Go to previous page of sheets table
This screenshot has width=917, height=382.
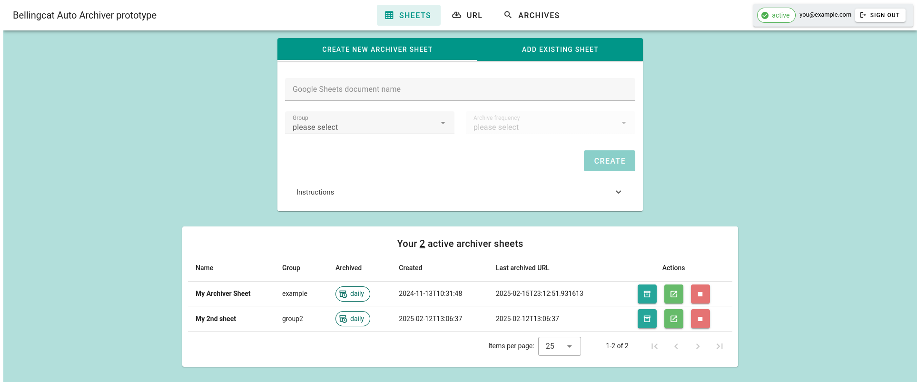tap(676, 346)
